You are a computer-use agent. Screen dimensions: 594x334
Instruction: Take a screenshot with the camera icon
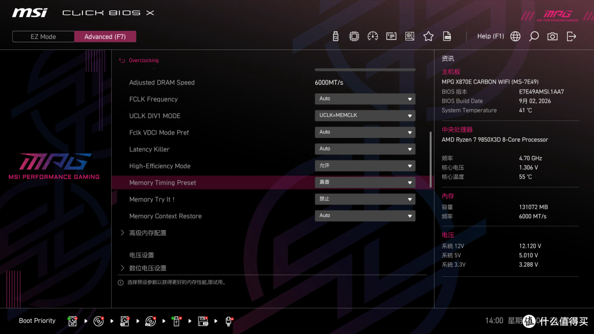552,36
